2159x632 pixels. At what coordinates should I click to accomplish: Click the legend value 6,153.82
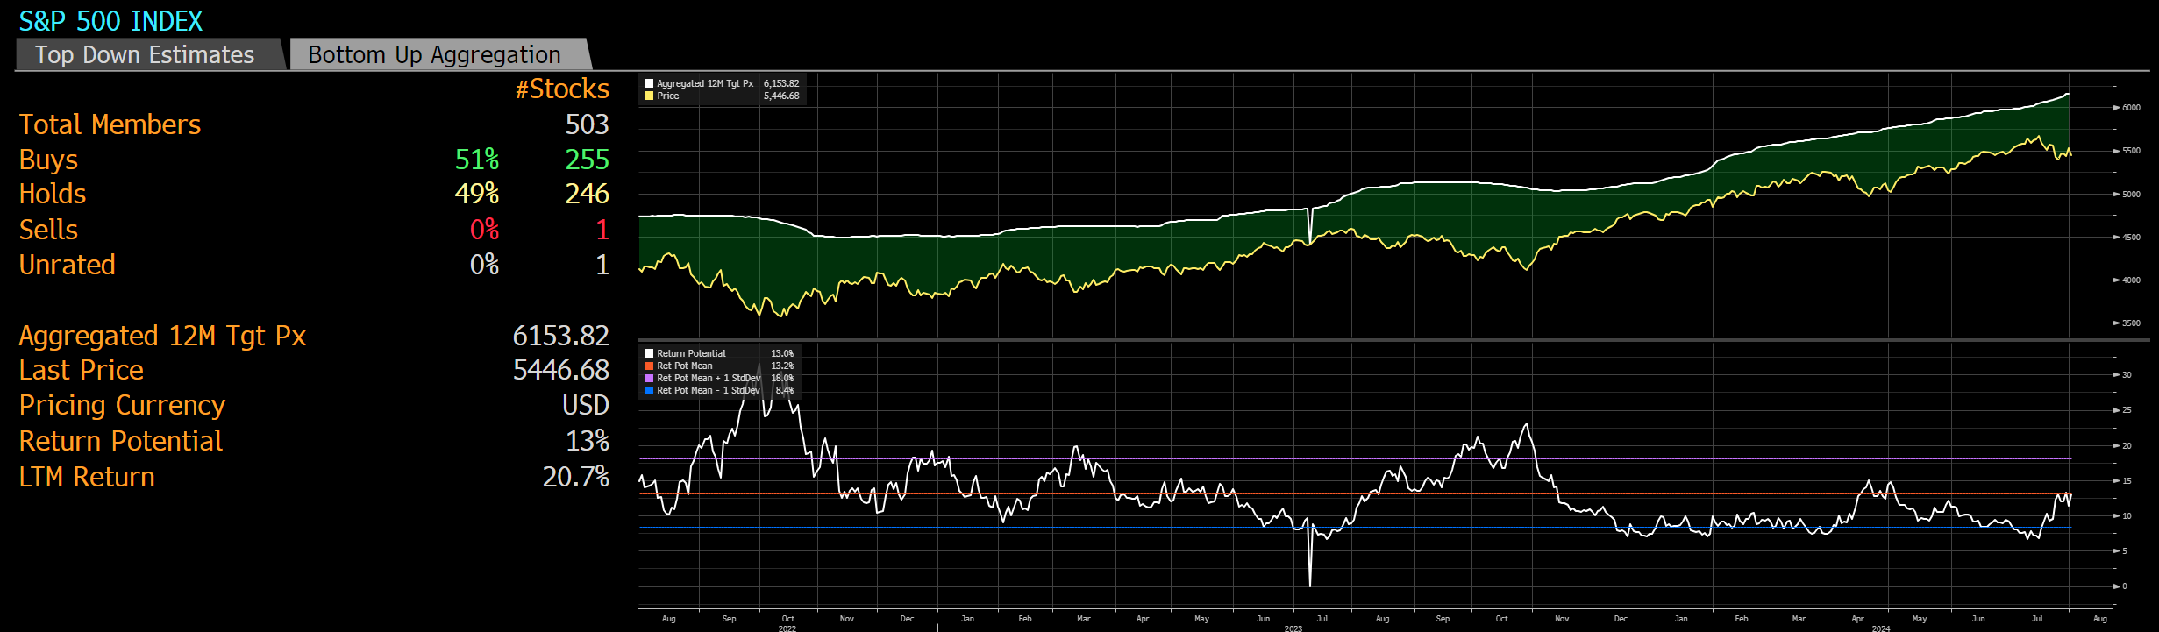781,84
